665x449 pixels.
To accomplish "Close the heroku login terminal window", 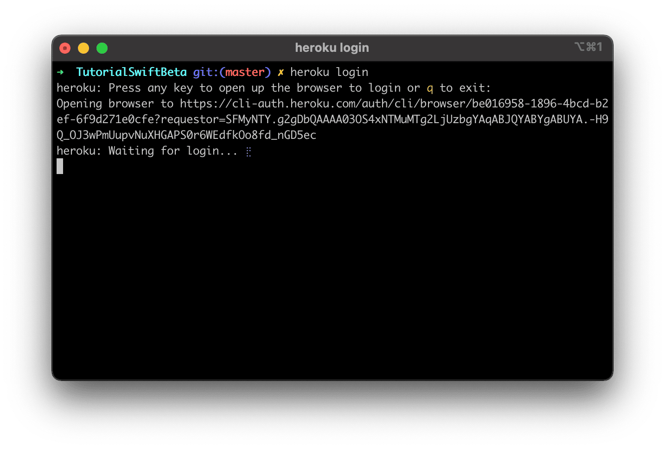I will 65,48.
